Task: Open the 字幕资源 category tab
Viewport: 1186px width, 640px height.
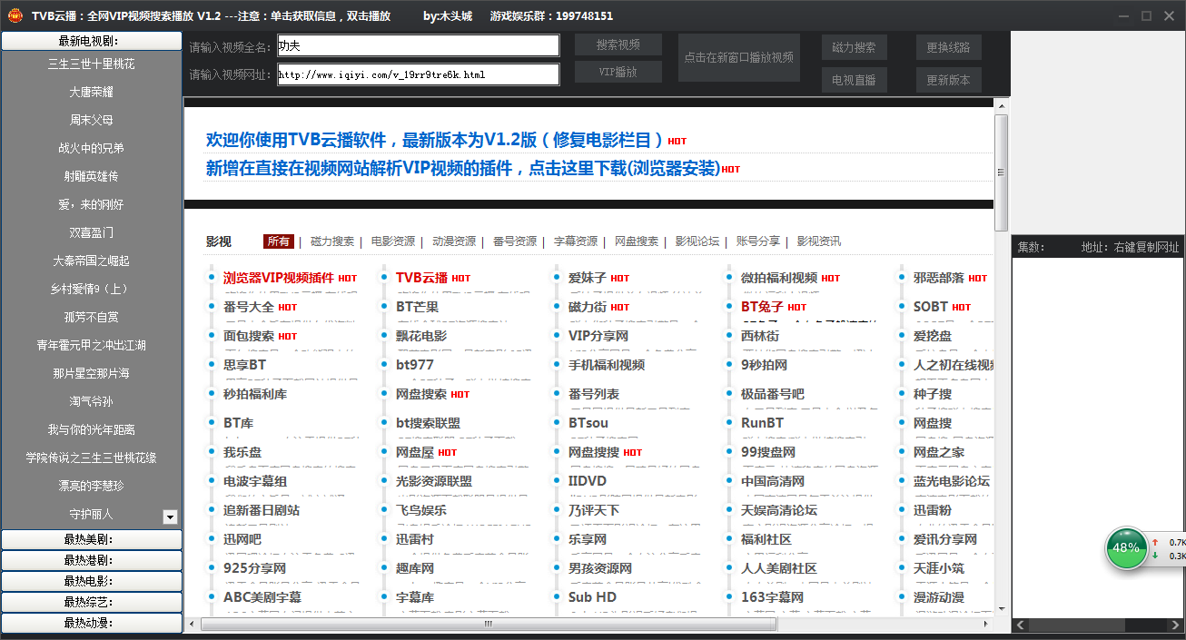Action: (x=576, y=241)
